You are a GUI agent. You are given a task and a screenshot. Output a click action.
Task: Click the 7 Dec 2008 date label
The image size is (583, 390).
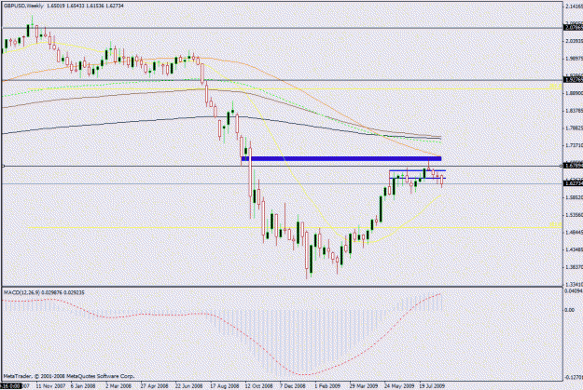(293, 386)
